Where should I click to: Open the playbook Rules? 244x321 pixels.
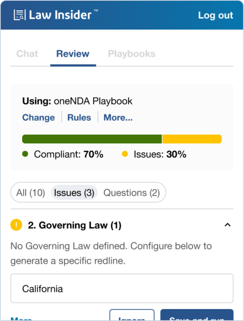(x=79, y=117)
